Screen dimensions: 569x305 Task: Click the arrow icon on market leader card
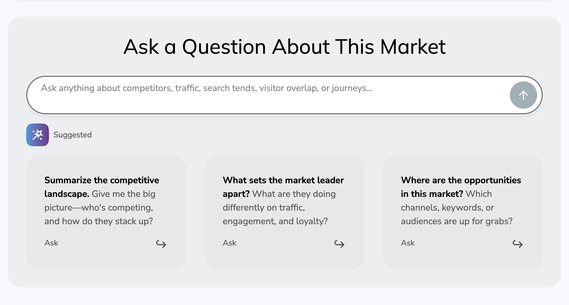(339, 244)
